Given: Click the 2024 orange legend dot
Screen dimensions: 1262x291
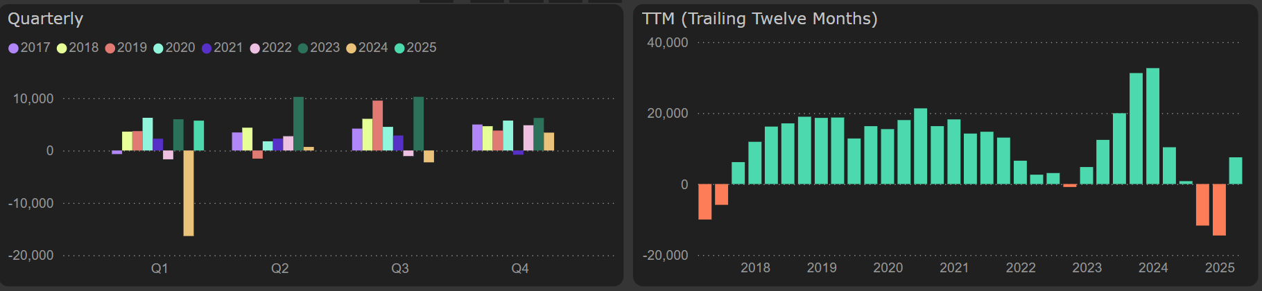Looking at the screenshot, I should pyautogui.click(x=352, y=48).
